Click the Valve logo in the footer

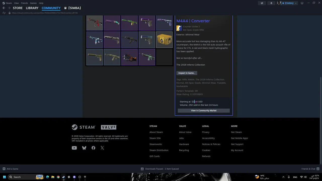109,127
